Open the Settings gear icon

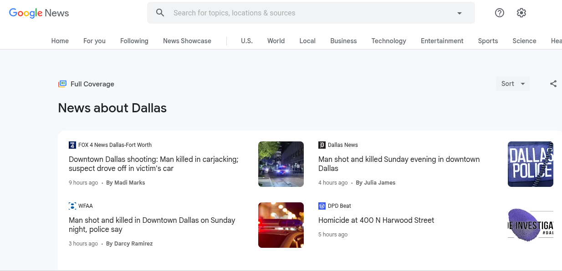(521, 13)
